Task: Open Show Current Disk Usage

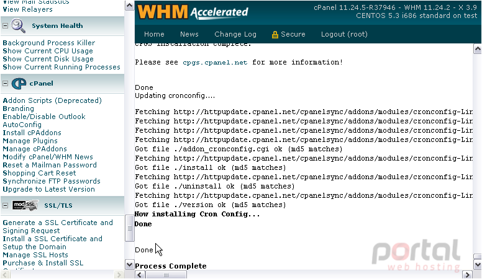Action: (48, 59)
